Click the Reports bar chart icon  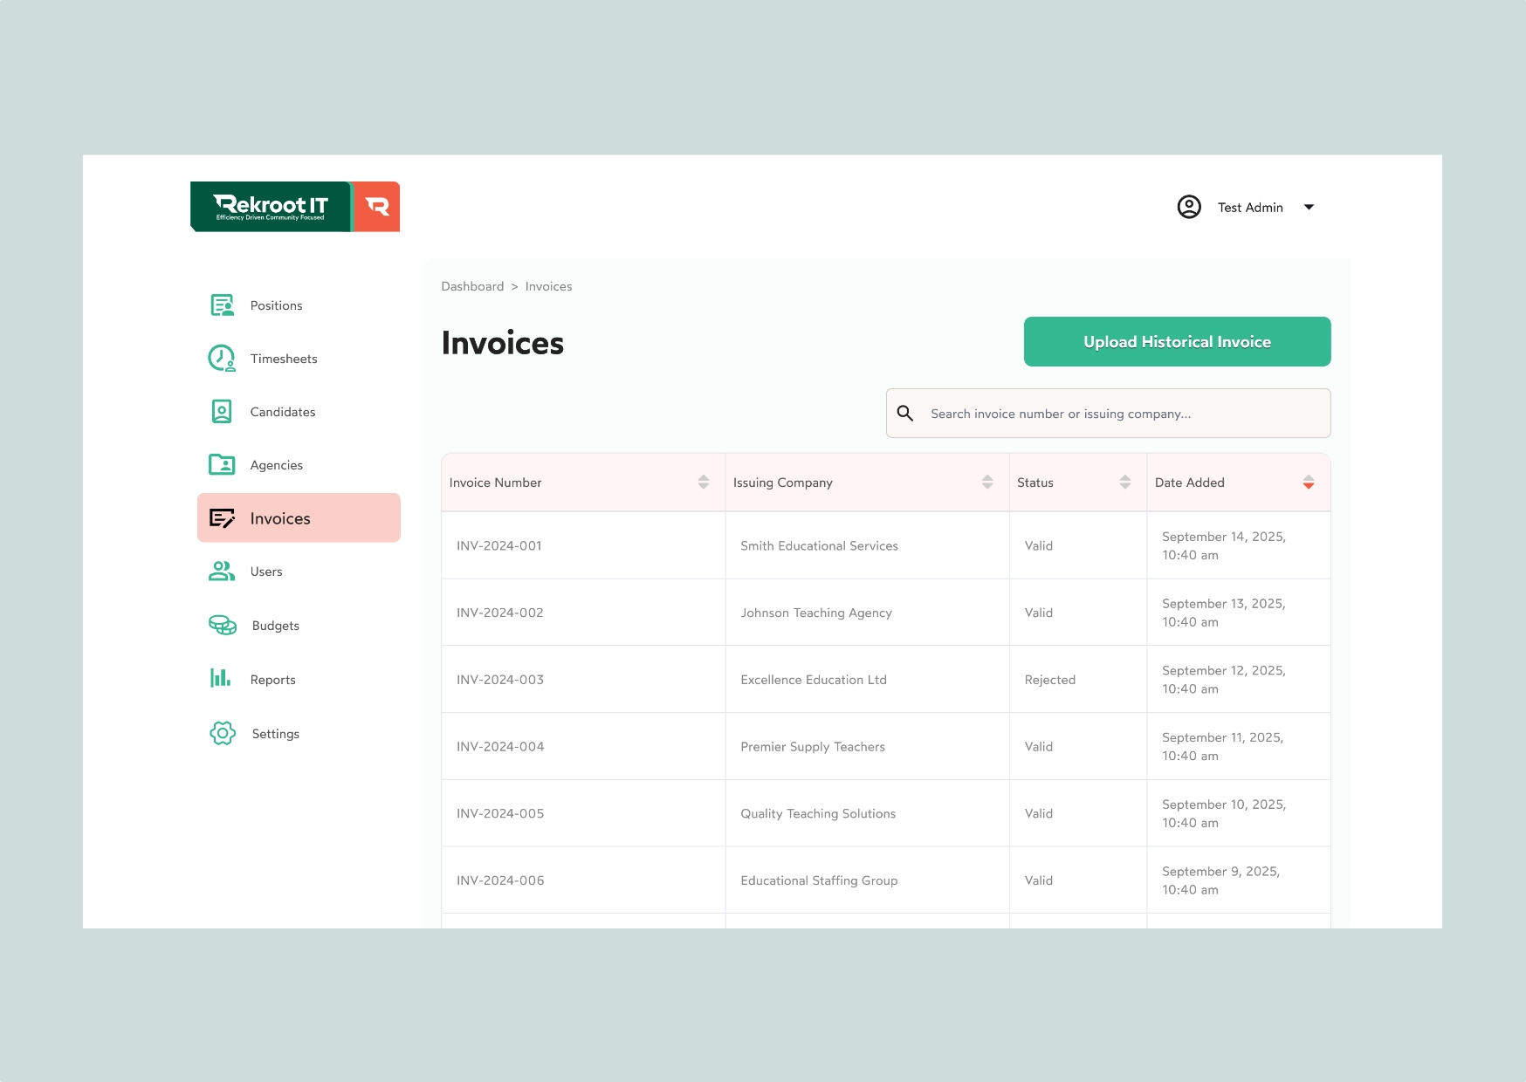pos(221,678)
